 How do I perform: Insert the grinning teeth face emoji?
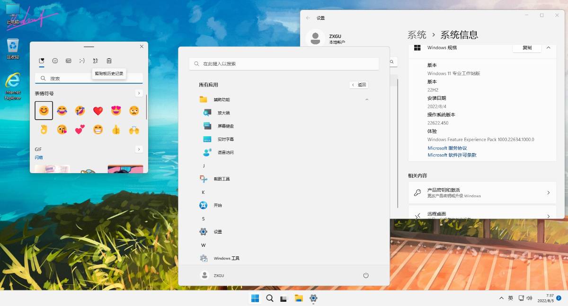98,129
